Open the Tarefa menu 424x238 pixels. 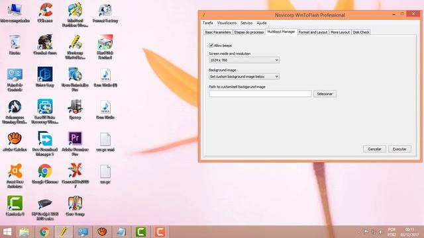[207, 23]
